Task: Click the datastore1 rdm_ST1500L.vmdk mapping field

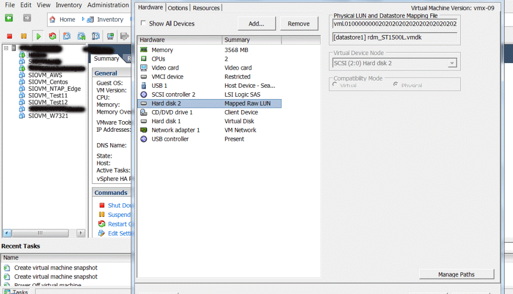Action: click(x=395, y=37)
